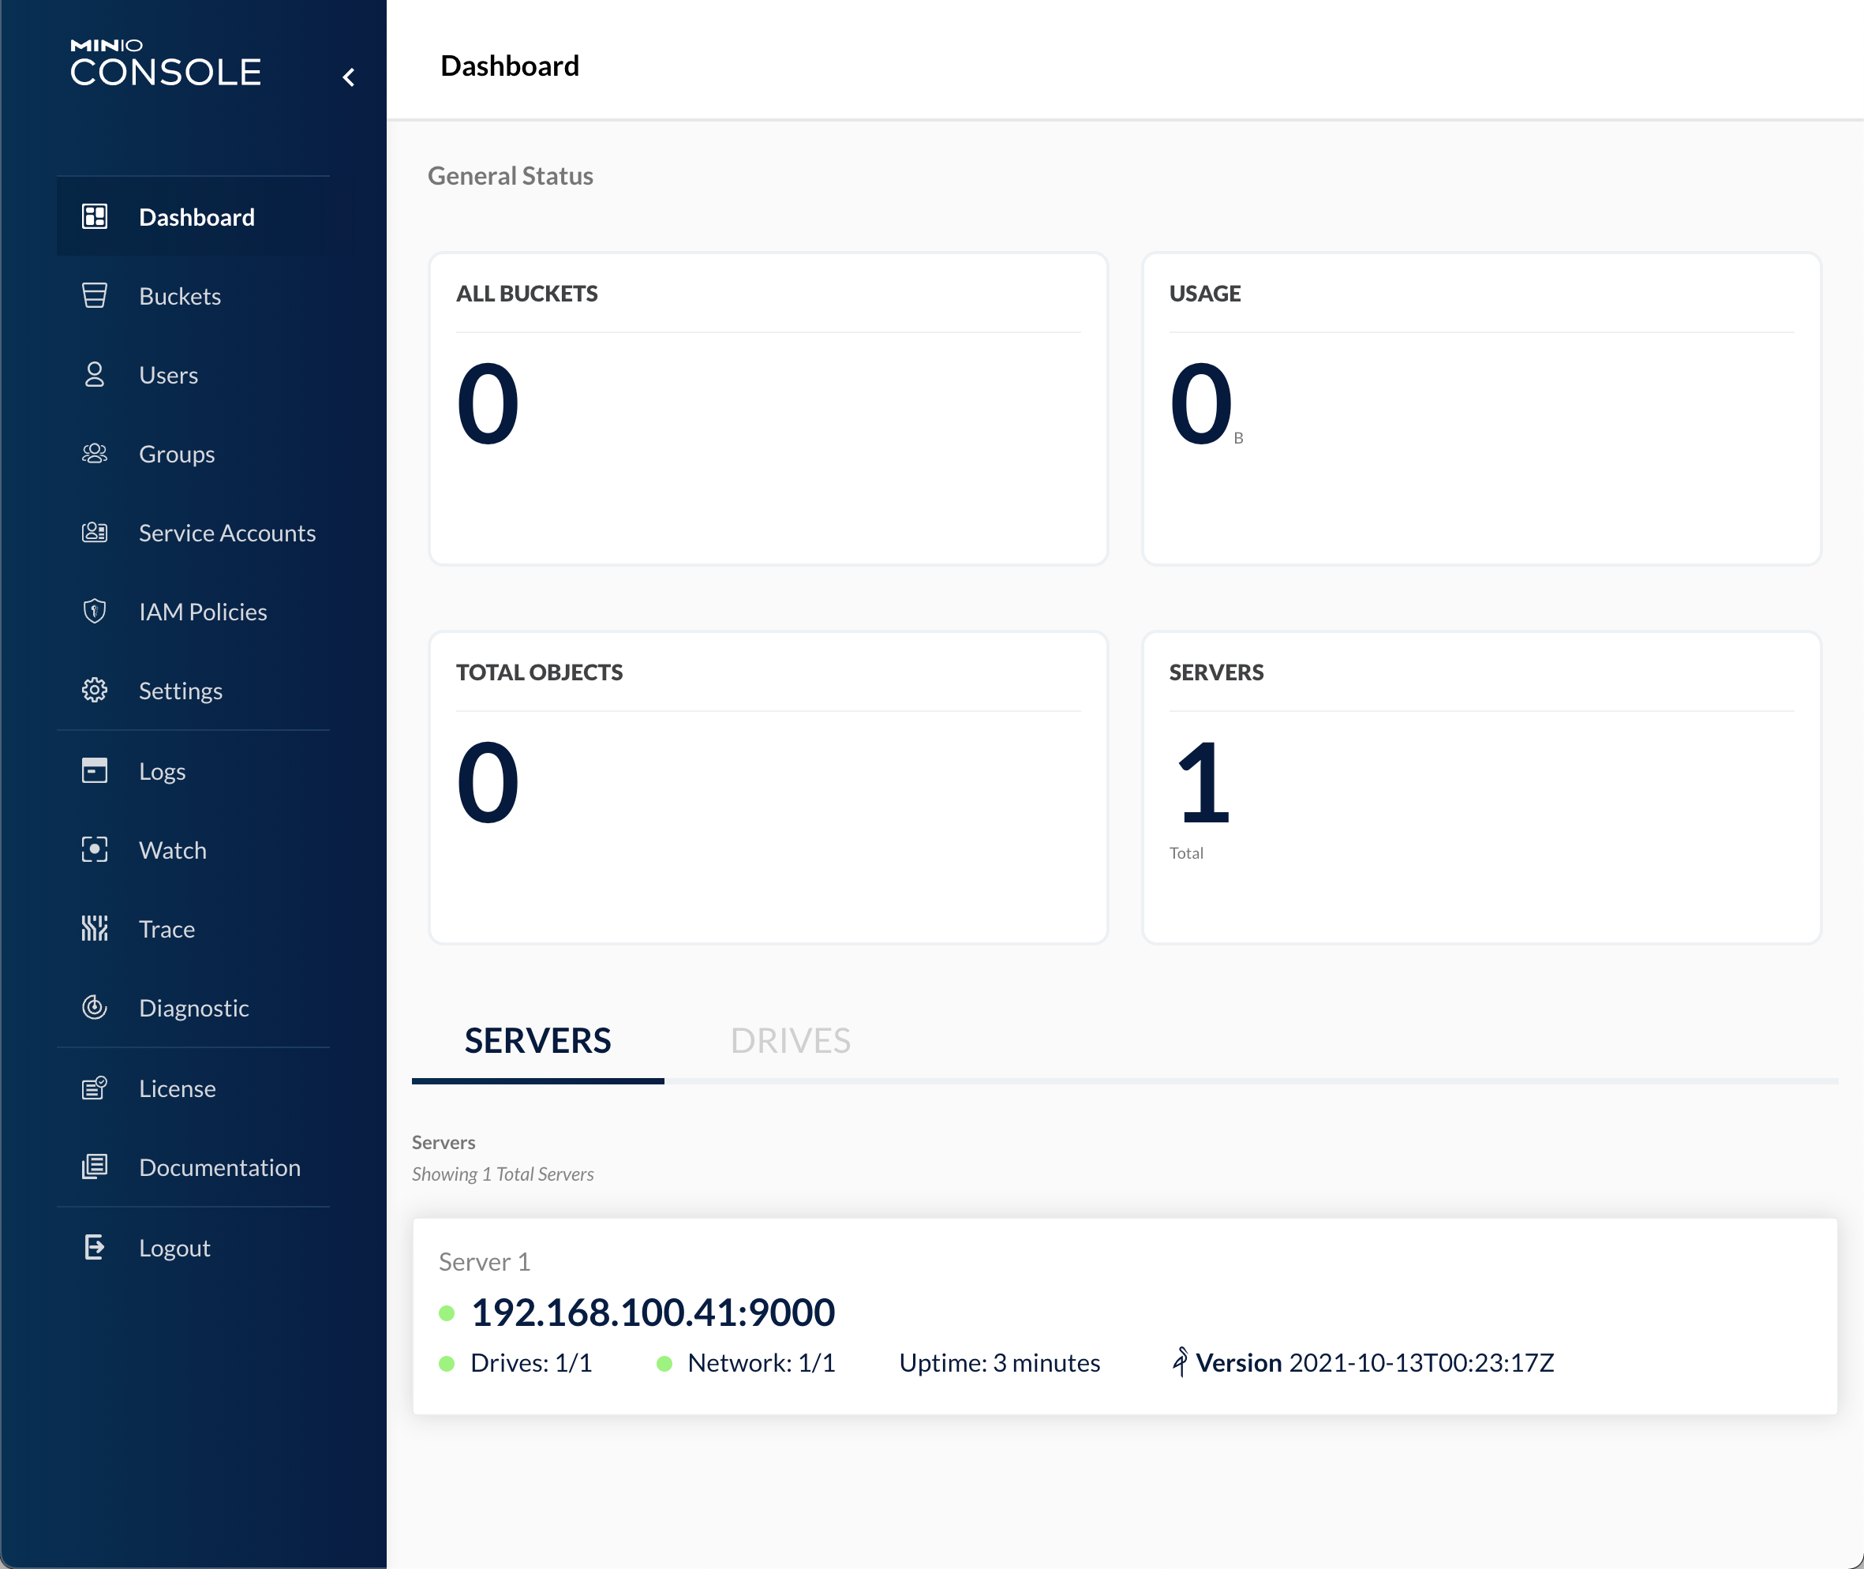Click the Watch target icon
The image size is (1864, 1569).
click(x=94, y=849)
